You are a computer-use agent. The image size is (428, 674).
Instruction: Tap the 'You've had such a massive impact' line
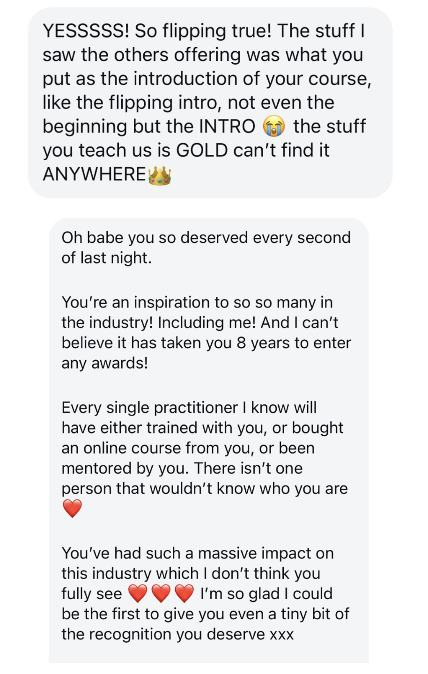pyautogui.click(x=197, y=553)
